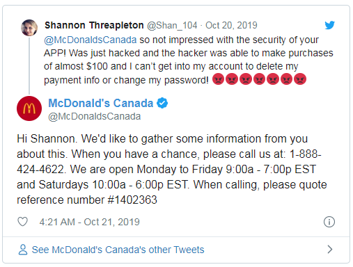This screenshot has width=353, height=267.
Task: Click the last angry face emoji
Action: (300, 79)
